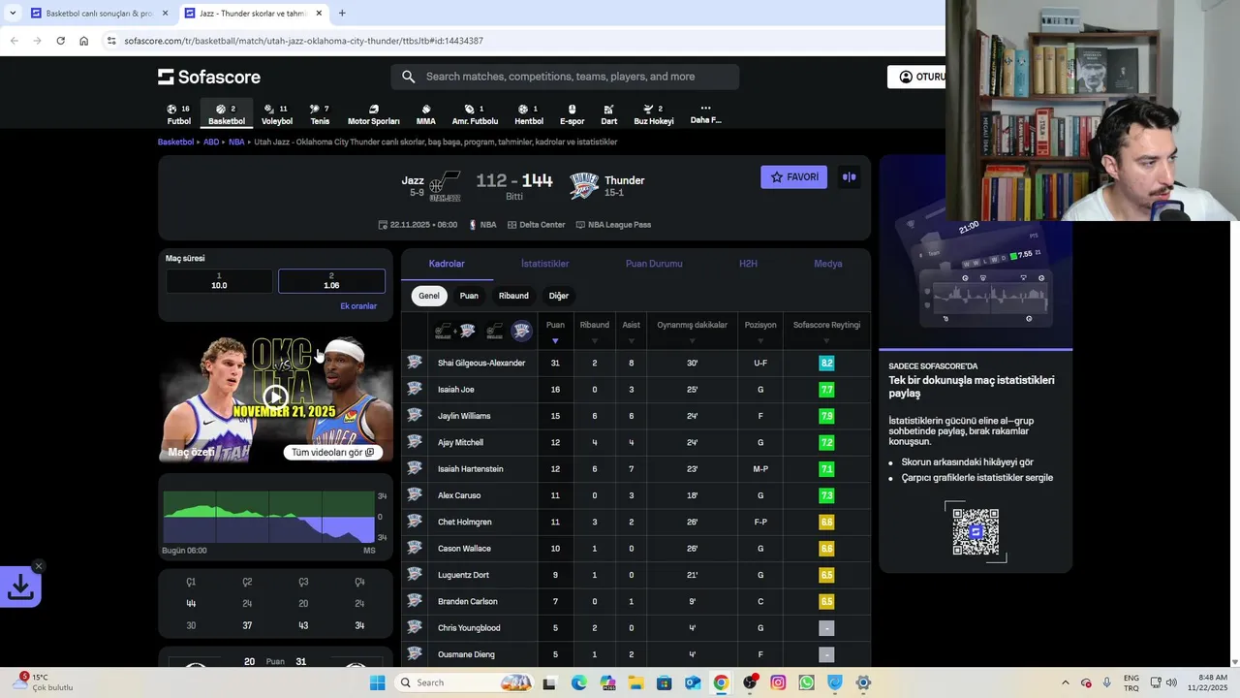
Task: Click the Utah Jazz team logo in score header
Action: coord(445,186)
